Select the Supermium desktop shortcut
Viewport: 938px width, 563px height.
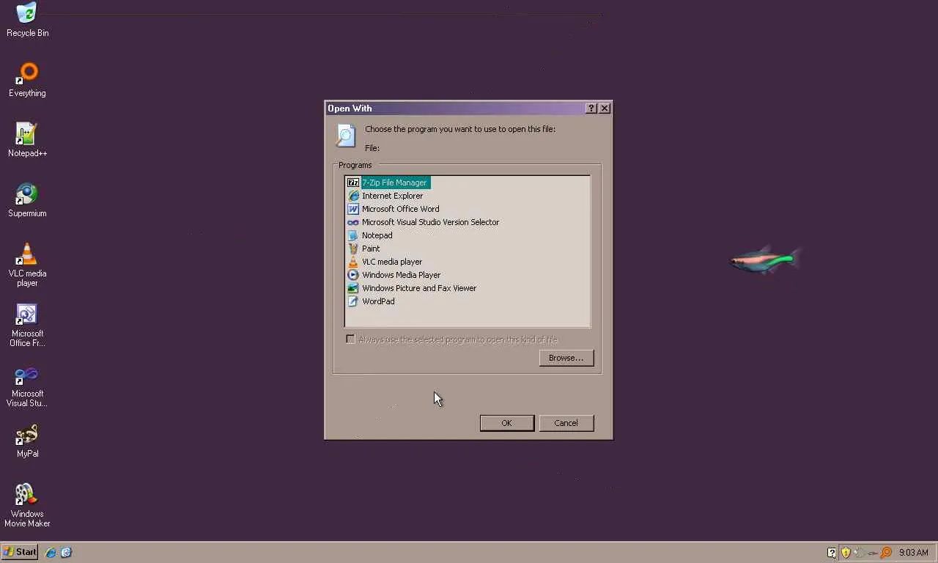pos(27,199)
